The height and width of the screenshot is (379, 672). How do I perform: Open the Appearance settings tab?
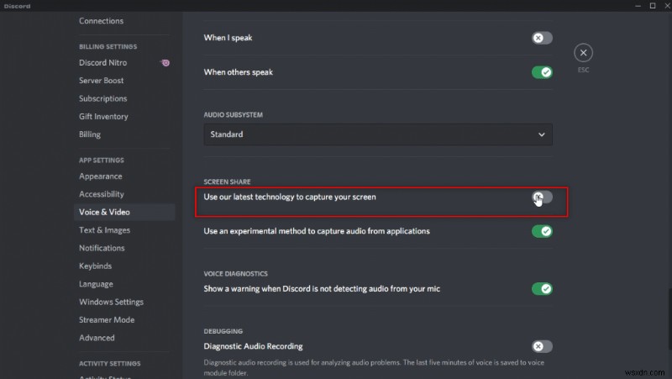coord(101,176)
